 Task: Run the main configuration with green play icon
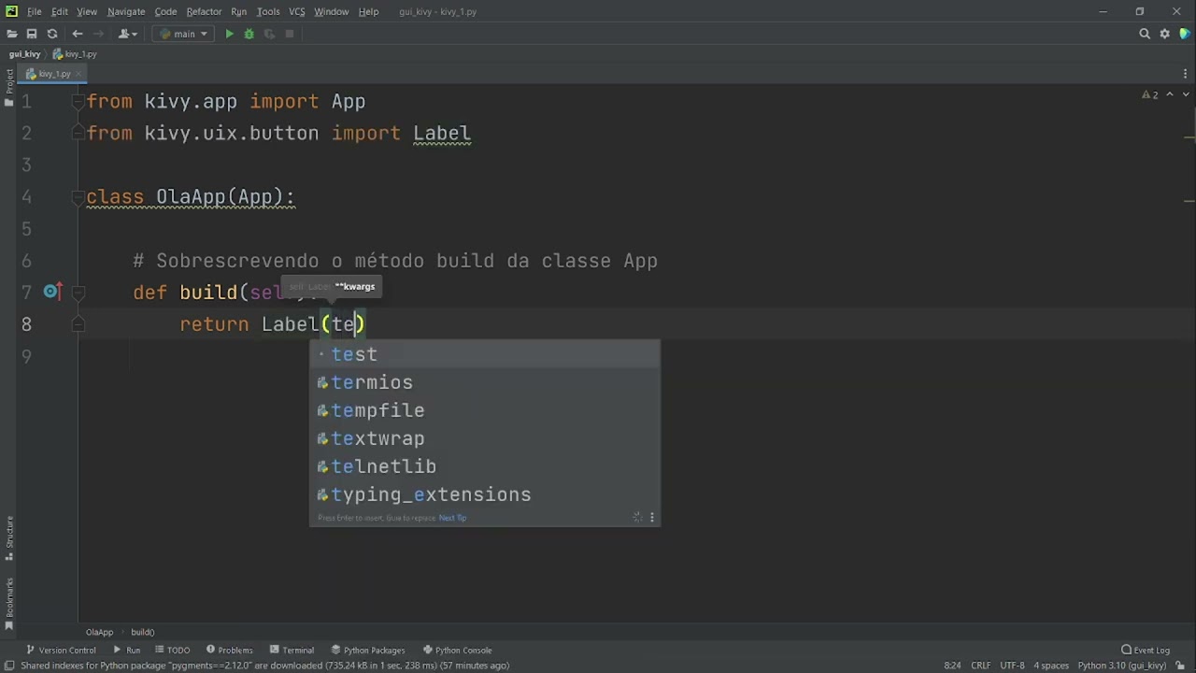click(229, 34)
